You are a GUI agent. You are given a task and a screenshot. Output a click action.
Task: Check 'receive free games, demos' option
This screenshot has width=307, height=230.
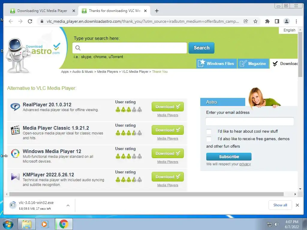click(x=209, y=139)
